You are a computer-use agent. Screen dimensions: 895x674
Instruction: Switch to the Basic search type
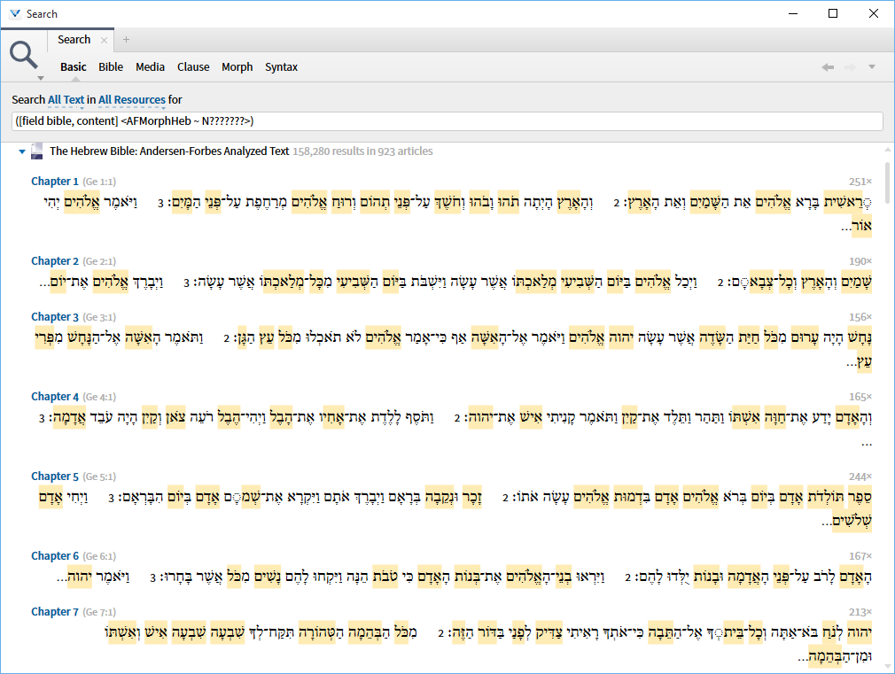(x=74, y=66)
